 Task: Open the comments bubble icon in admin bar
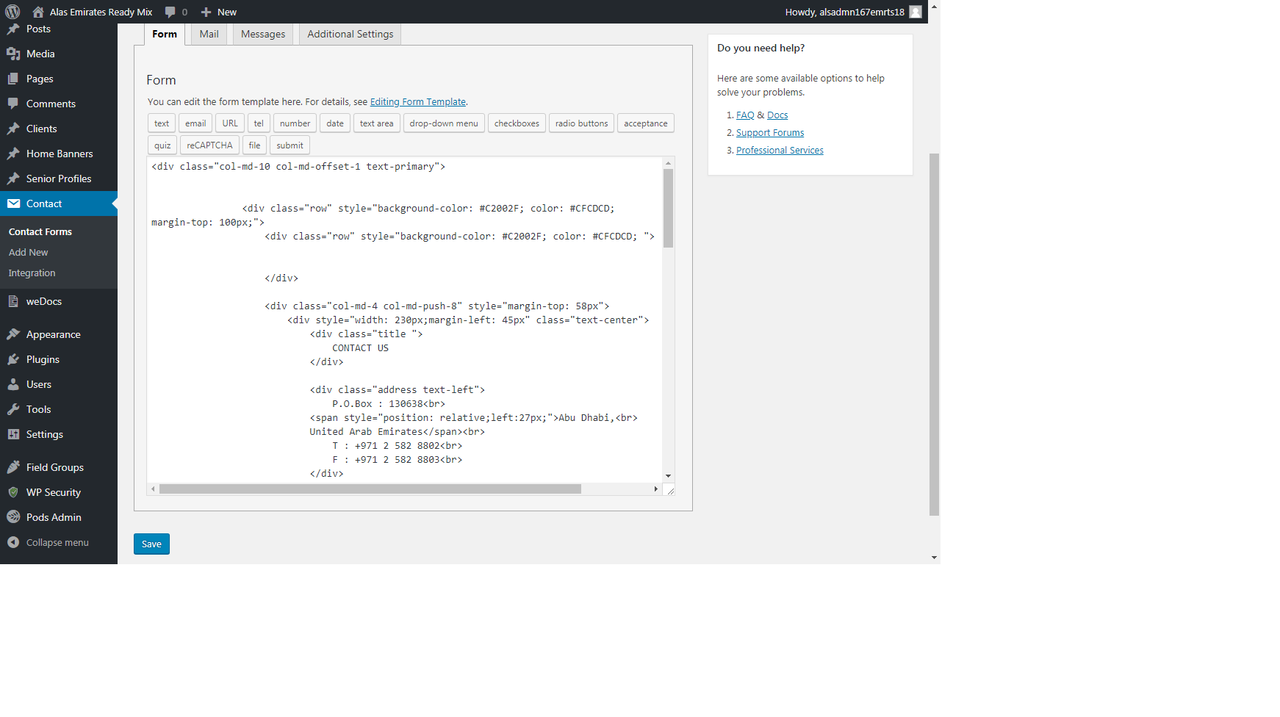[x=170, y=12]
